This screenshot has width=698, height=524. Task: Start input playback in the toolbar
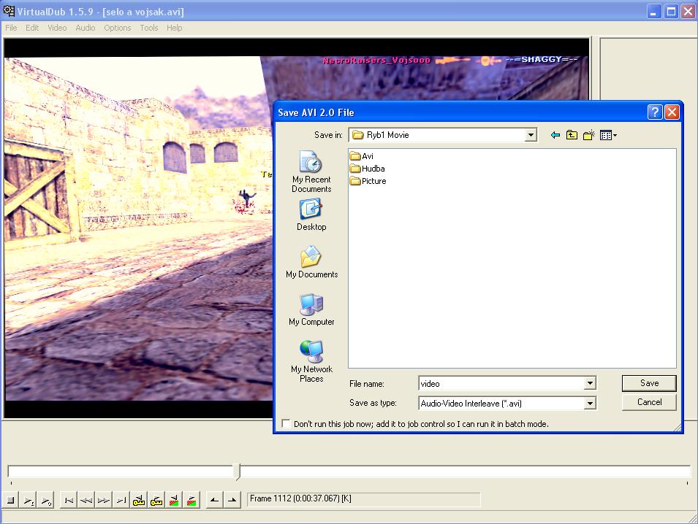(29, 500)
